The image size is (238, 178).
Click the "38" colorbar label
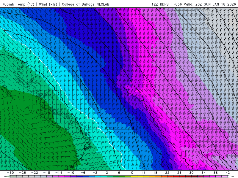pyautogui.click(x=215, y=173)
